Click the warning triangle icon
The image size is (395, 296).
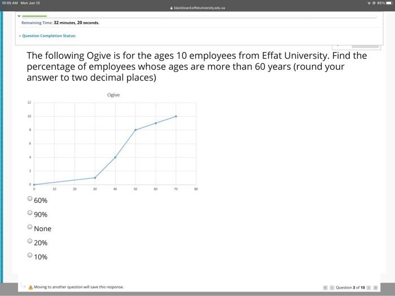[30, 287]
